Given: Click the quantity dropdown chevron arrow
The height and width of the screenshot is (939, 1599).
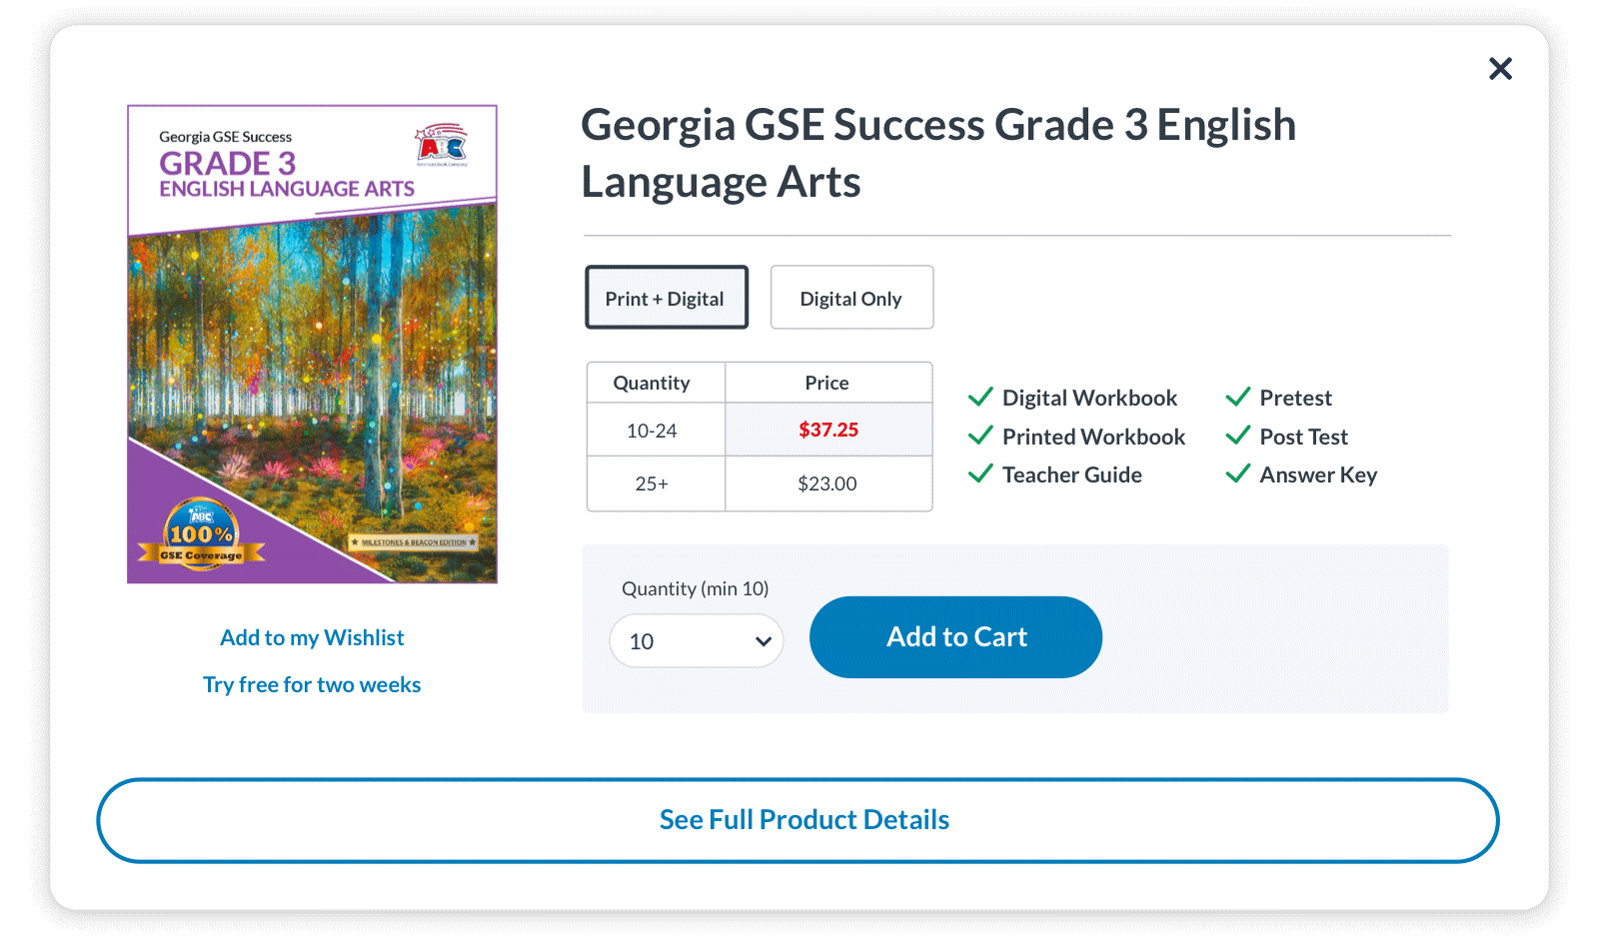Looking at the screenshot, I should [764, 641].
